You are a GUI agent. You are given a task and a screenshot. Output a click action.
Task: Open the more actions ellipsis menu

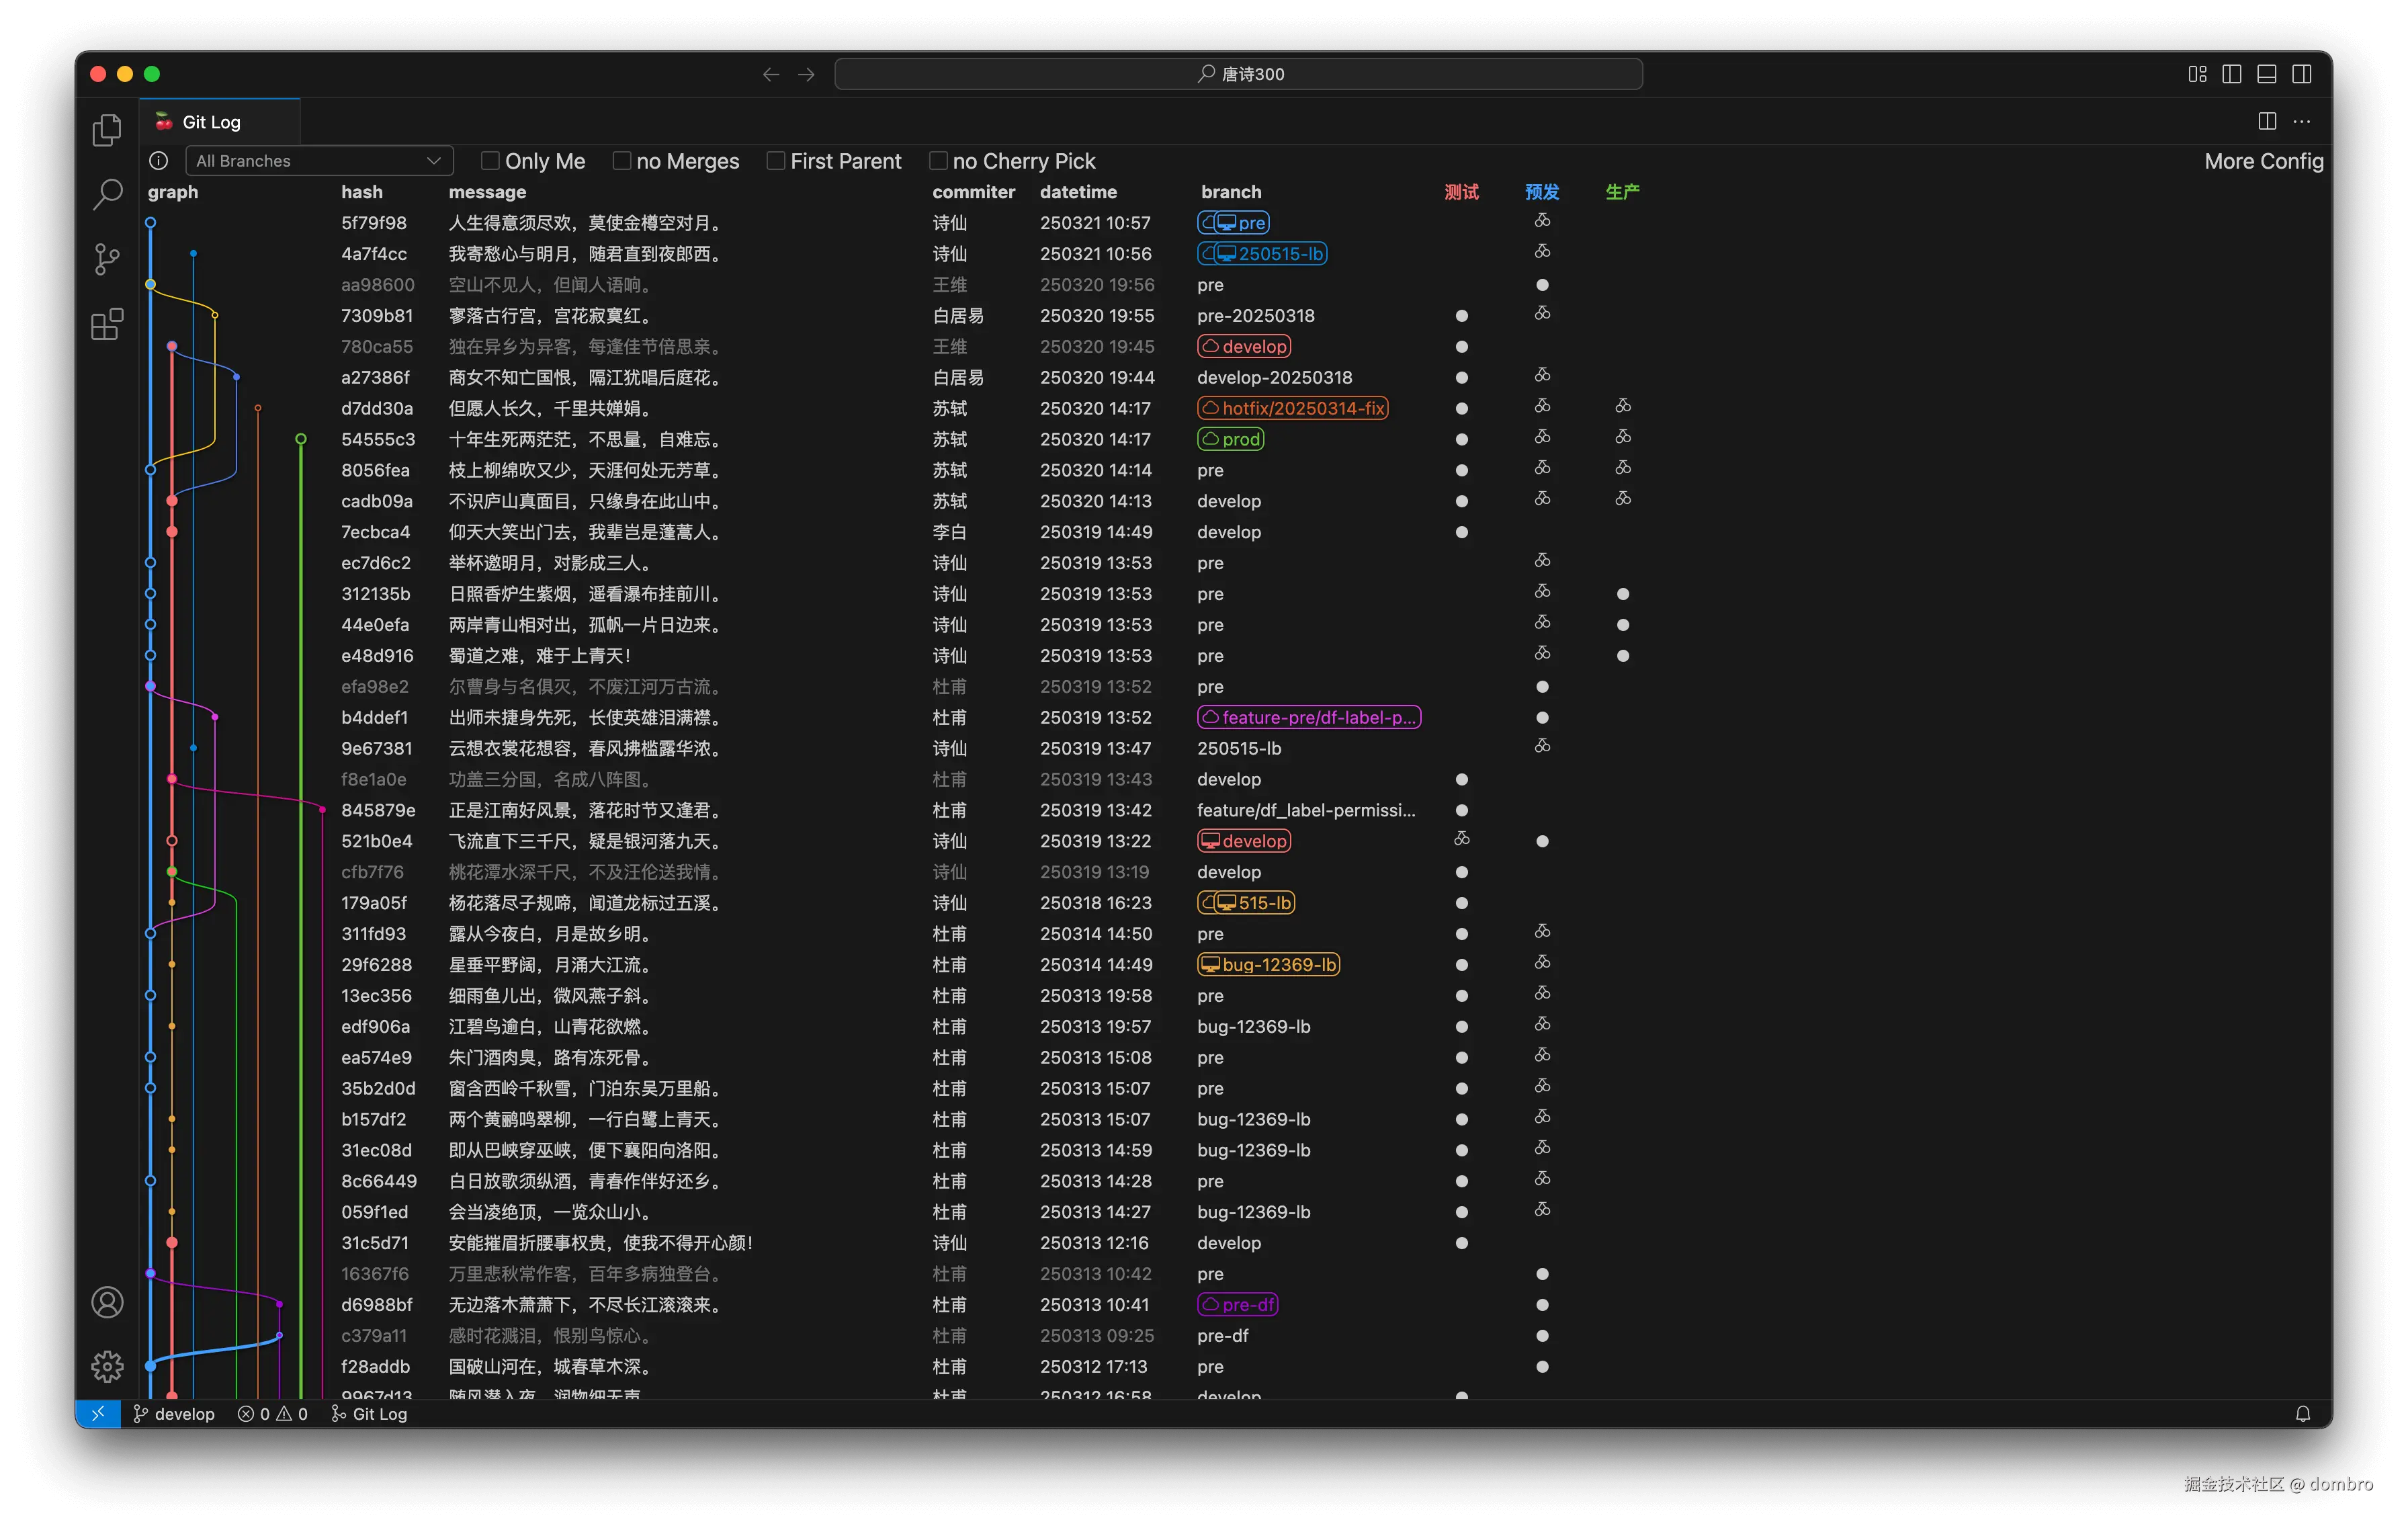tap(2301, 120)
